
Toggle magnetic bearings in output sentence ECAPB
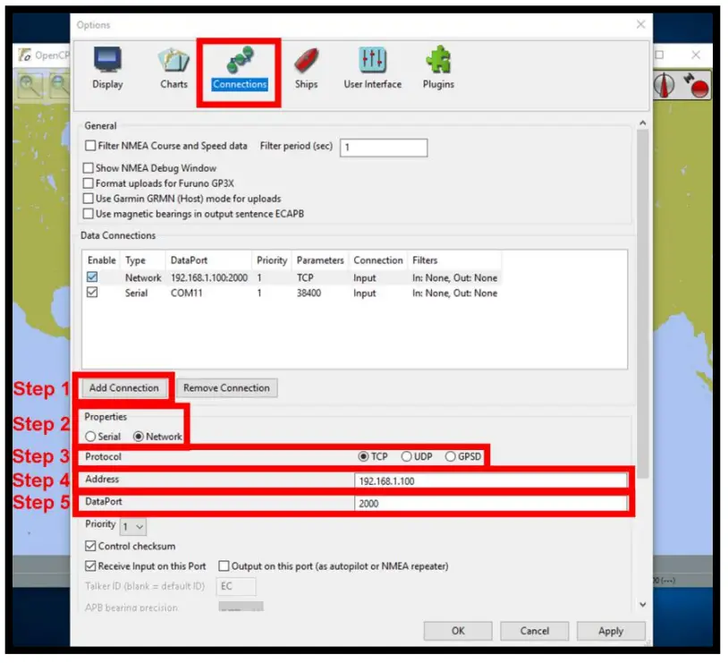(88, 214)
